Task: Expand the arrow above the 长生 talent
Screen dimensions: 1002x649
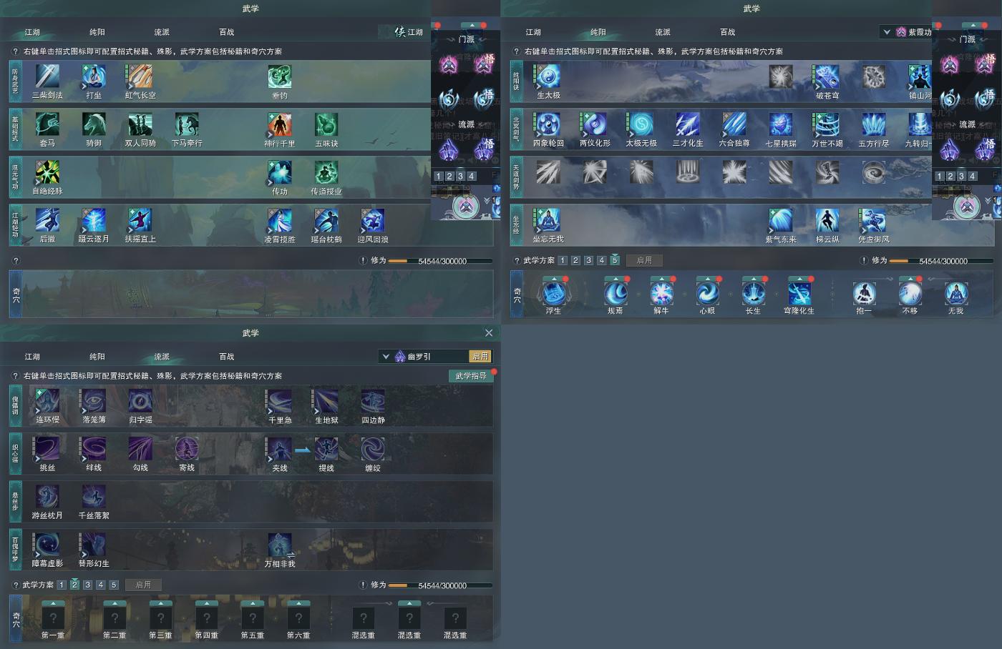Action: (753, 279)
